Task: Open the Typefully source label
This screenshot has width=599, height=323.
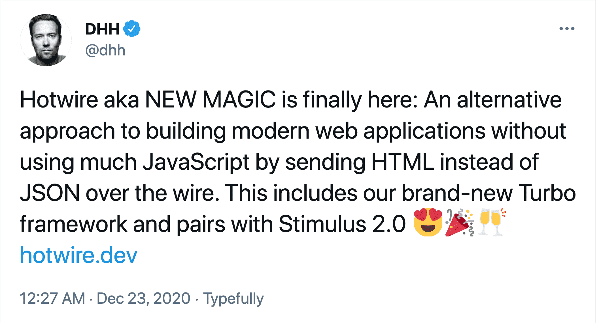Action: point(233,299)
